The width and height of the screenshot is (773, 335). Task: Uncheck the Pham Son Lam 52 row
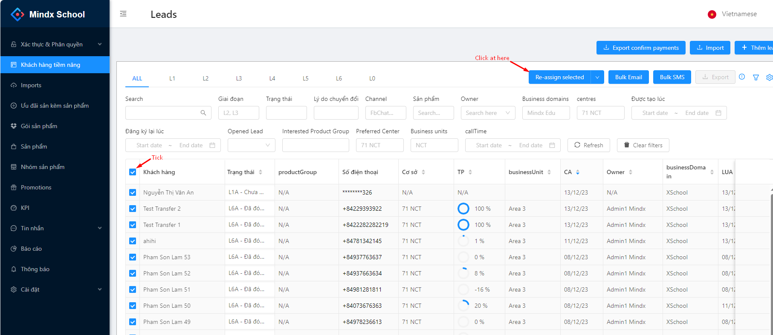pyautogui.click(x=133, y=273)
